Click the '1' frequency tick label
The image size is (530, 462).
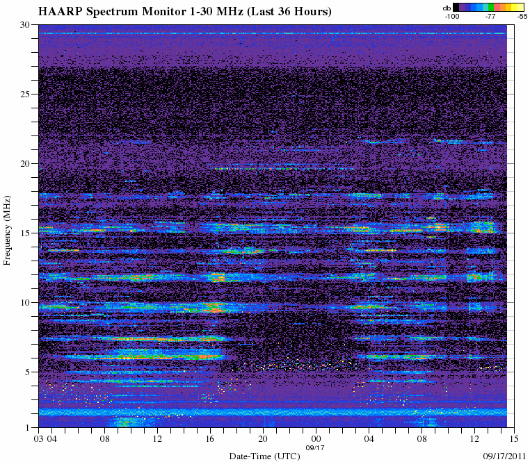tap(28, 427)
